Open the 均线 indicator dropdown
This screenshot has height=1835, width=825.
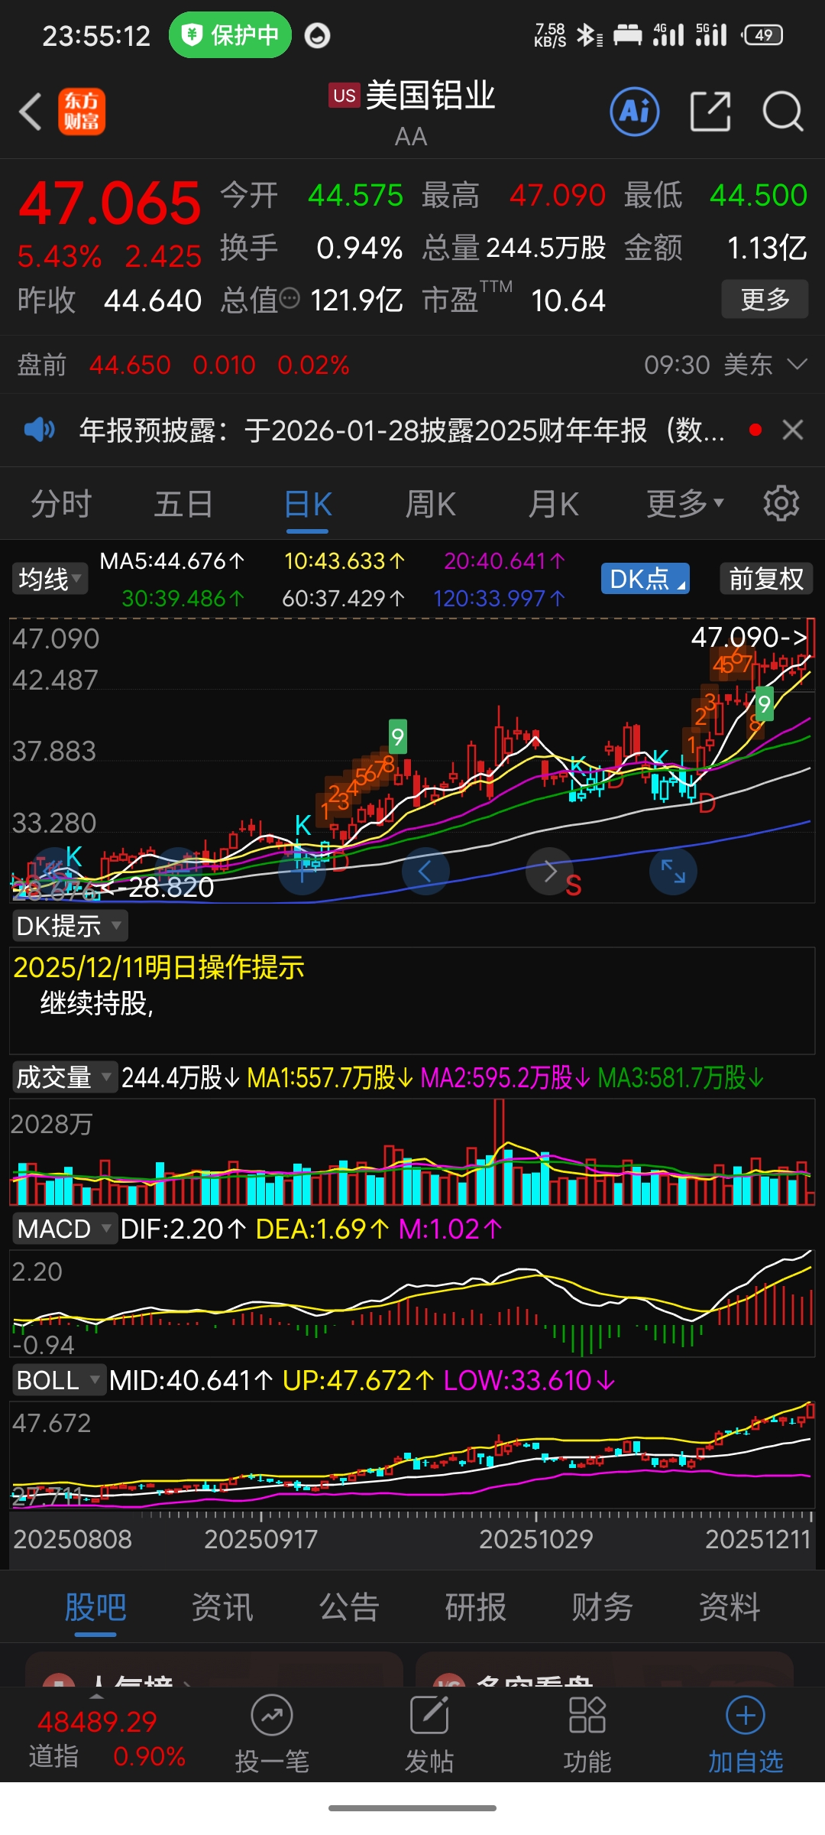click(x=49, y=579)
